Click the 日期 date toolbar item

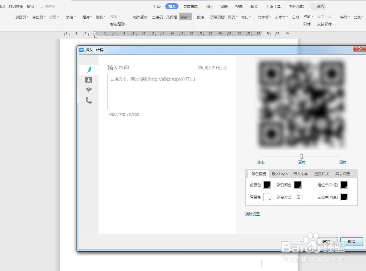pyautogui.click(x=296, y=17)
